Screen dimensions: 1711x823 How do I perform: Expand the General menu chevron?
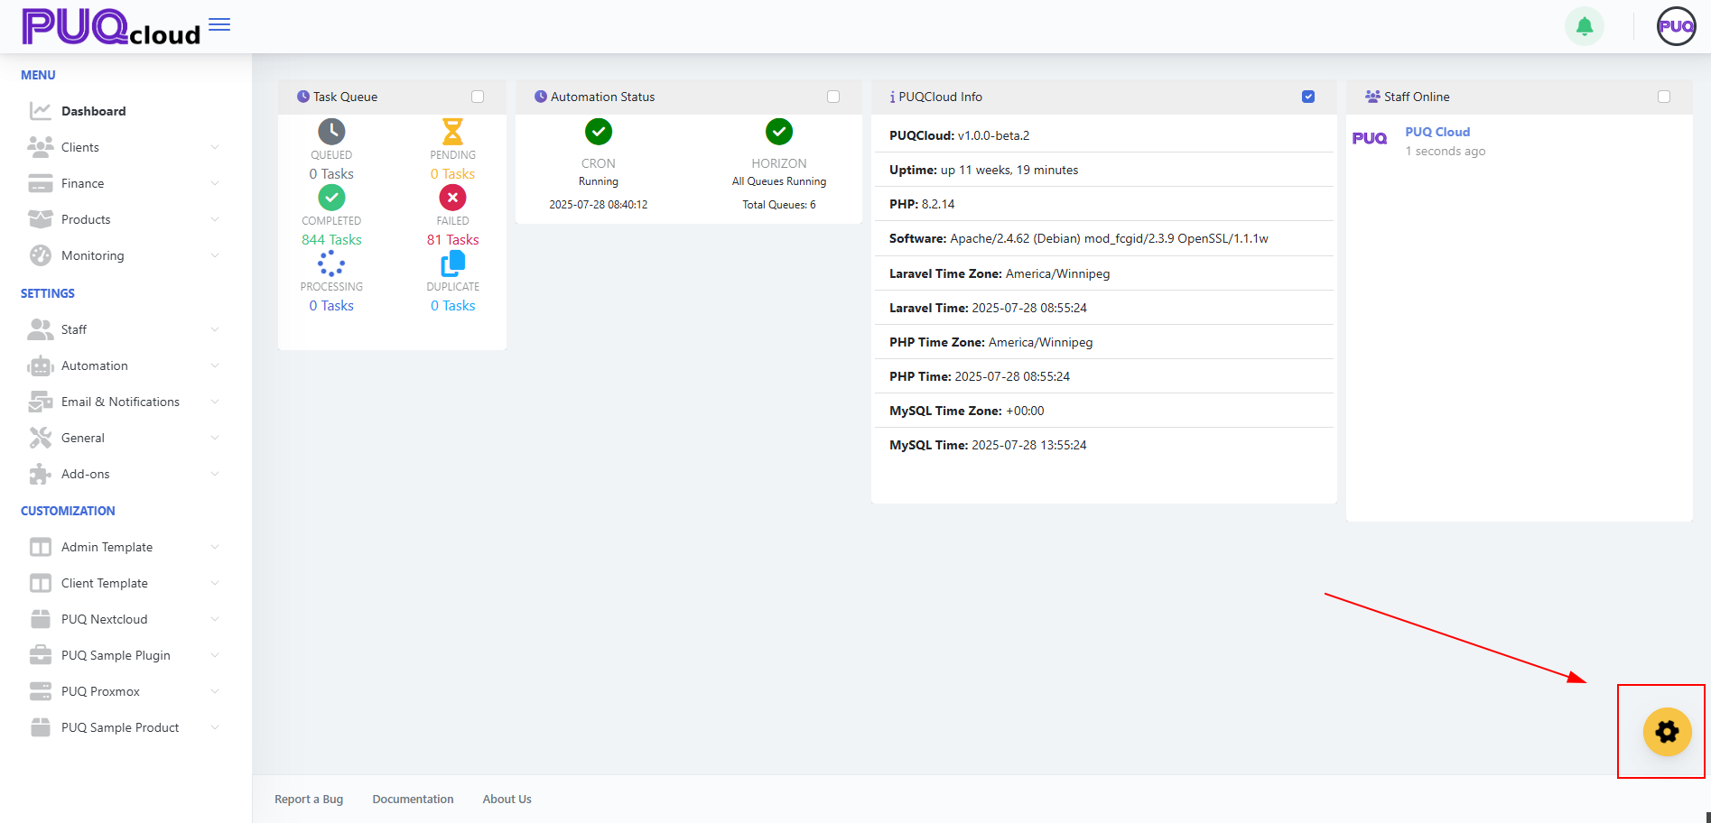click(215, 438)
